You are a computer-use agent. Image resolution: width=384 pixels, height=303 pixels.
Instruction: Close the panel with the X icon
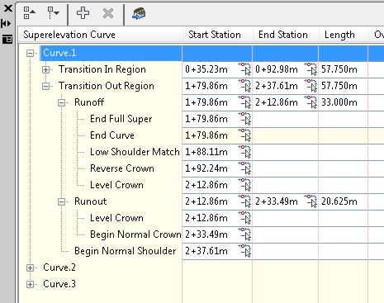[x=8, y=8]
